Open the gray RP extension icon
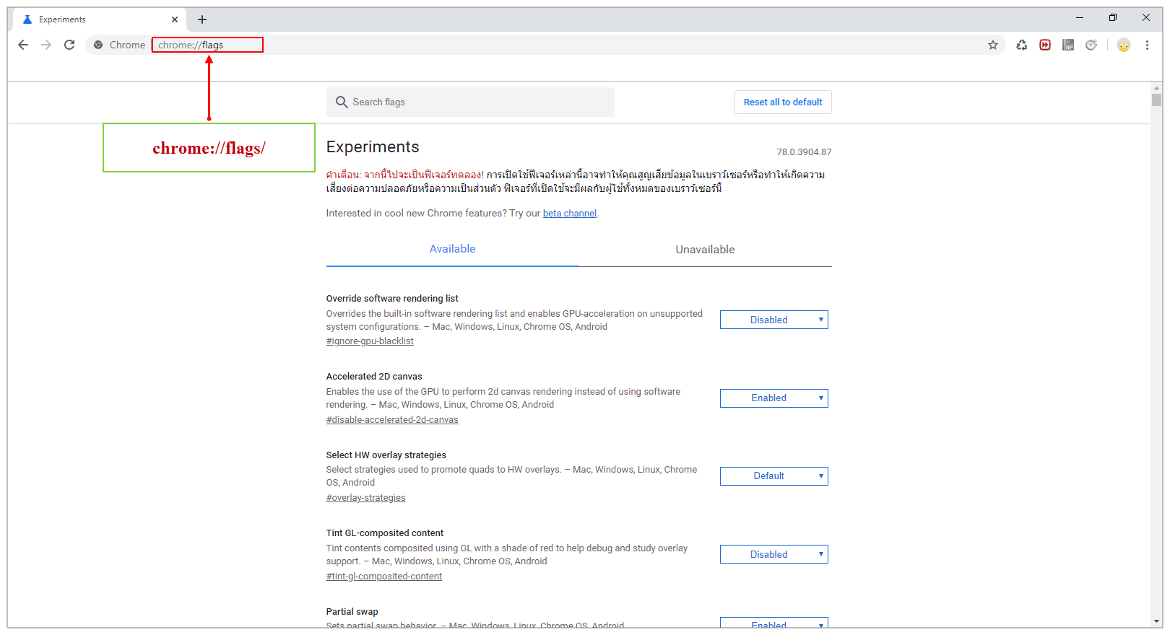This screenshot has height=635, width=1170. [x=1068, y=45]
